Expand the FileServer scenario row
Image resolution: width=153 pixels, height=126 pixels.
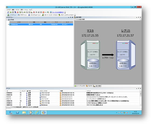[9, 25]
